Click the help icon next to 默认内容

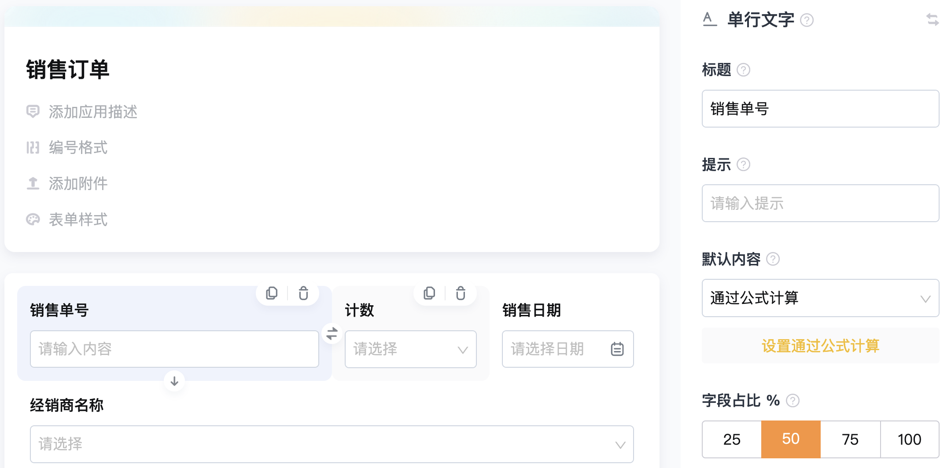(773, 259)
